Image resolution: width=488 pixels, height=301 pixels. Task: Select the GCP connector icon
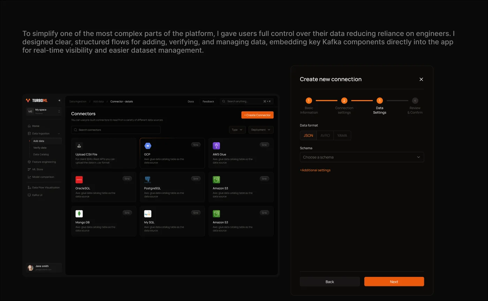[148, 146]
